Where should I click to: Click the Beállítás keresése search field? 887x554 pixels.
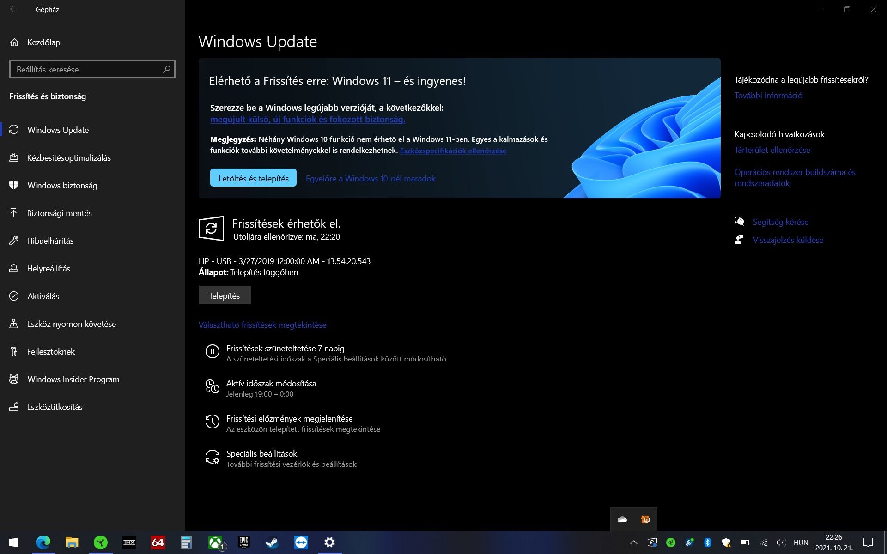point(85,69)
